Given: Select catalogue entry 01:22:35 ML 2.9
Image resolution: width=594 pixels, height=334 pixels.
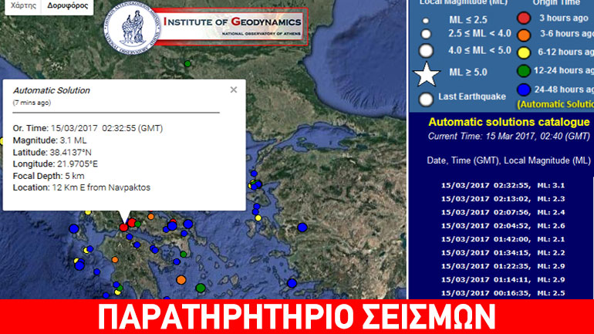Looking at the screenshot, I should [503, 266].
